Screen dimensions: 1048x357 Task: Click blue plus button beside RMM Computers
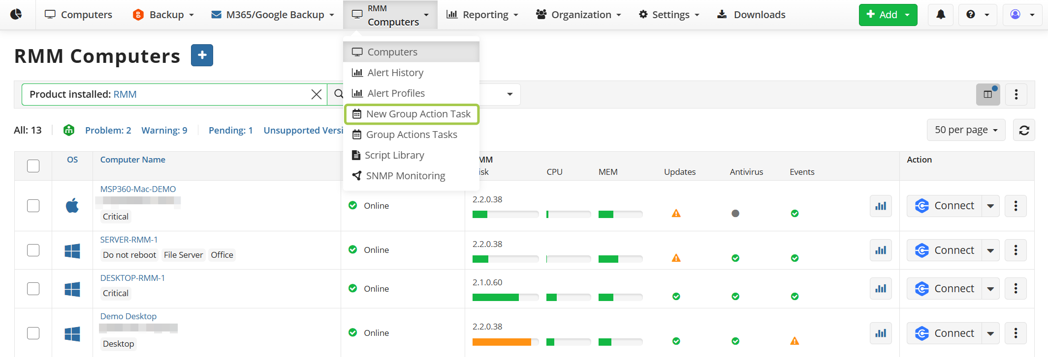[202, 55]
